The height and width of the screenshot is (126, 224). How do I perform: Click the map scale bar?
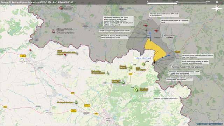pos(177,3)
